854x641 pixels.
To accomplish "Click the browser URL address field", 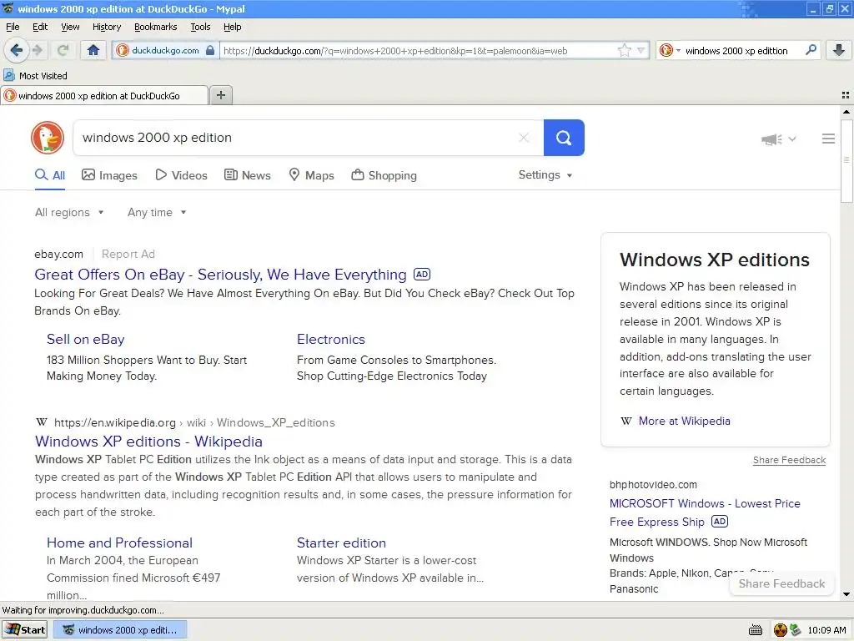I will point(419,51).
